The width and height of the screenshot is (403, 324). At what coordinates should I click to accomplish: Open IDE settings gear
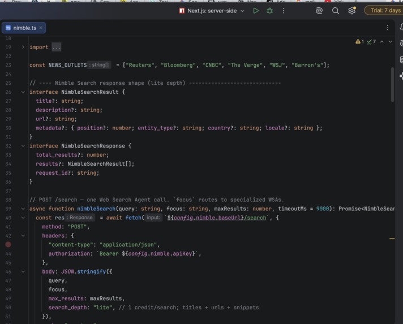[351, 11]
